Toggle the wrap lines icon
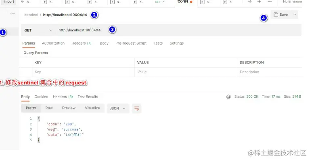This screenshot has height=162, width=312. (136, 109)
